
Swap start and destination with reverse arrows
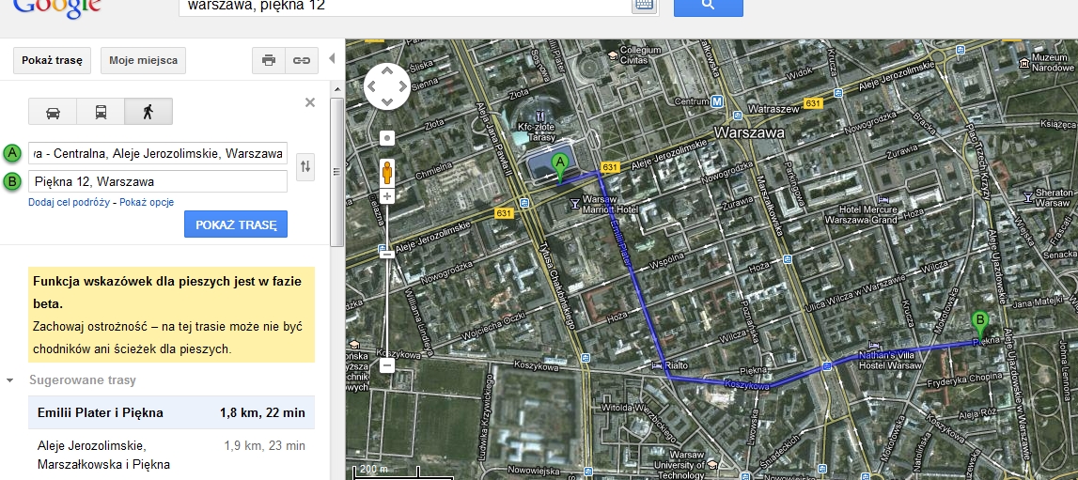tap(305, 166)
